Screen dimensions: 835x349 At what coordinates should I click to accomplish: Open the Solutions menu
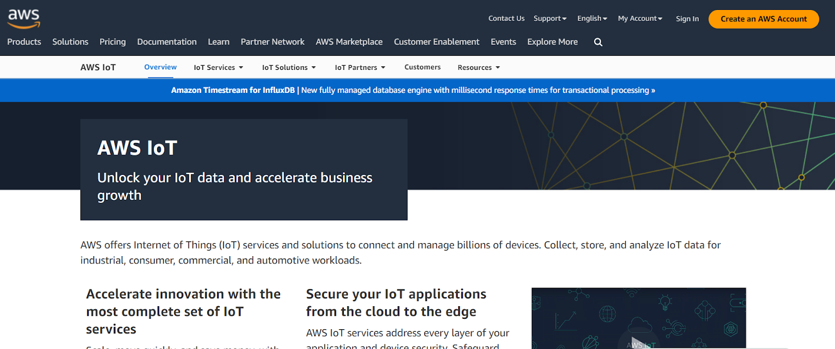coord(70,42)
